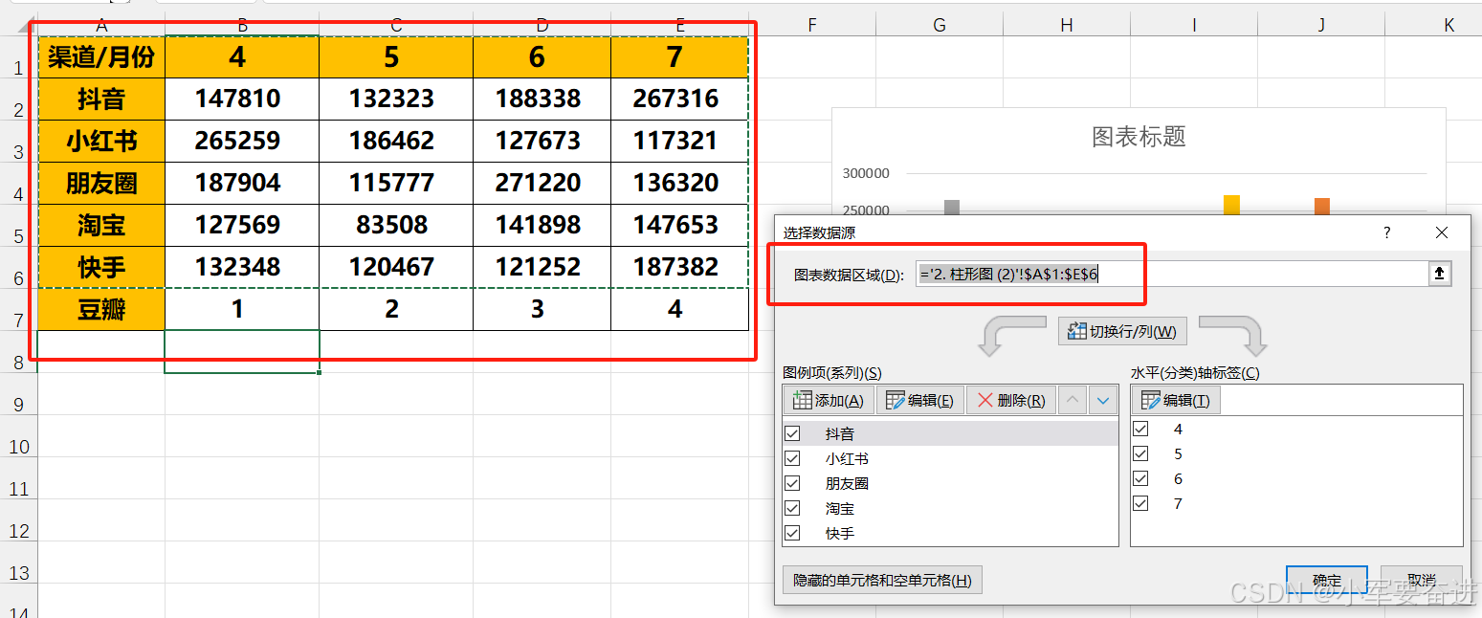This screenshot has width=1482, height=618.
Task: Click cell 渠道/月份
Action: 101,57
